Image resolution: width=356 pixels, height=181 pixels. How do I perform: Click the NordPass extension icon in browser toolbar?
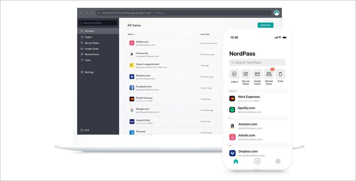click(276, 13)
